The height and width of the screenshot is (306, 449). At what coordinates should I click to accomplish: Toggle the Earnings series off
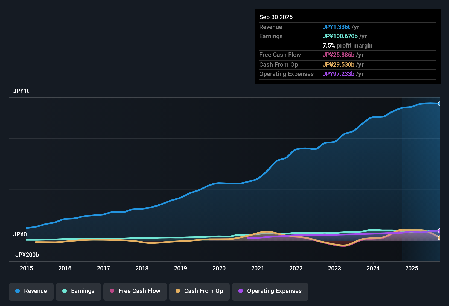pos(78,291)
